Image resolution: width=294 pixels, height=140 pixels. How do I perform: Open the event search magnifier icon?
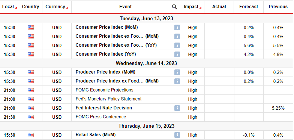click(174, 7)
